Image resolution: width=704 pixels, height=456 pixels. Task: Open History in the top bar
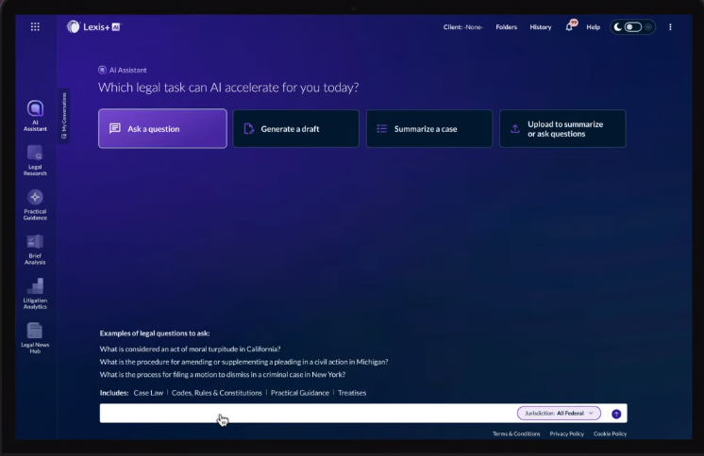541,27
